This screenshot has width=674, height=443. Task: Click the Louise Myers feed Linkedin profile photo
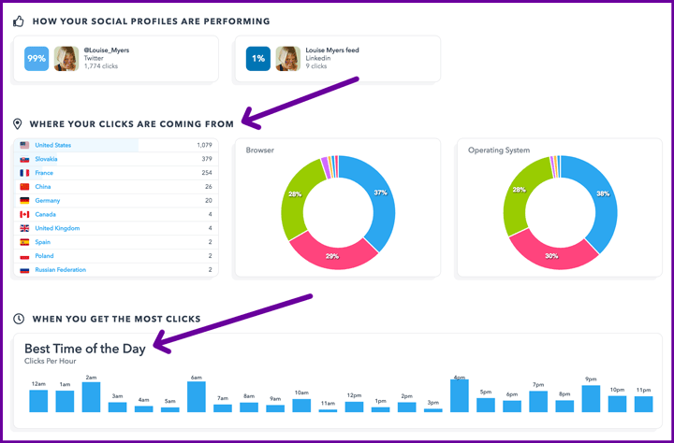pos(288,58)
